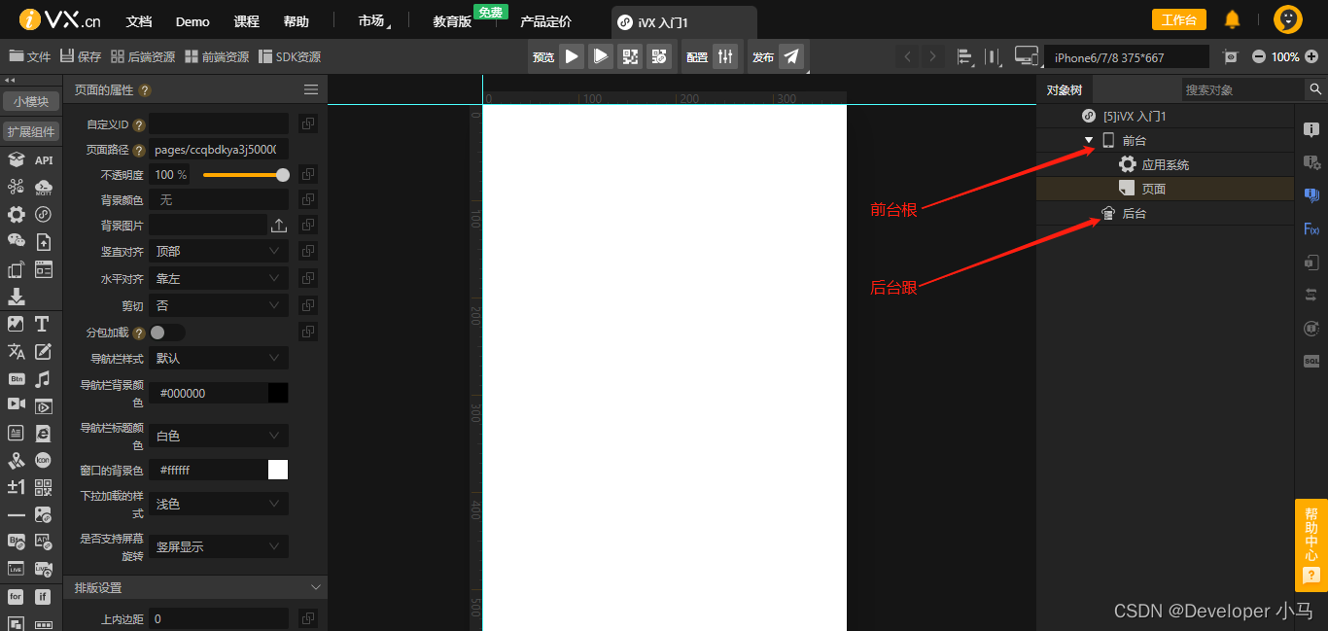Select the translate 文A component
Viewport: 1328px width, 631px height.
16,351
